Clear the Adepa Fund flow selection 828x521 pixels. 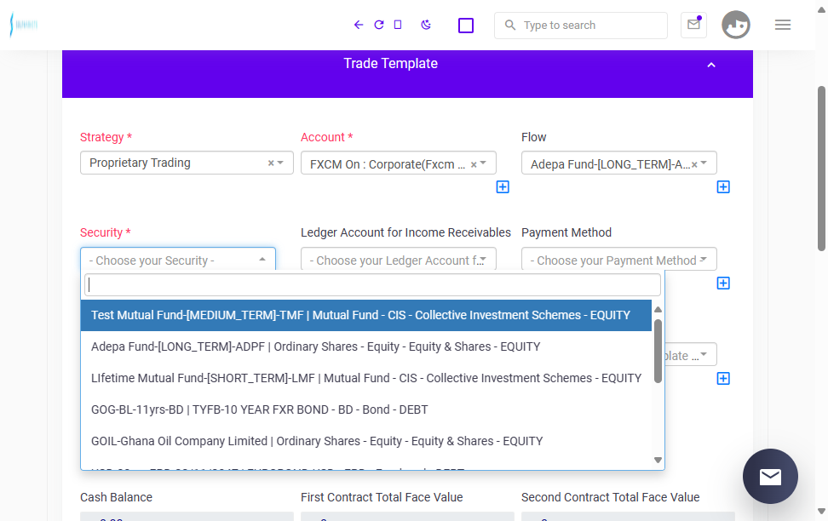point(694,164)
